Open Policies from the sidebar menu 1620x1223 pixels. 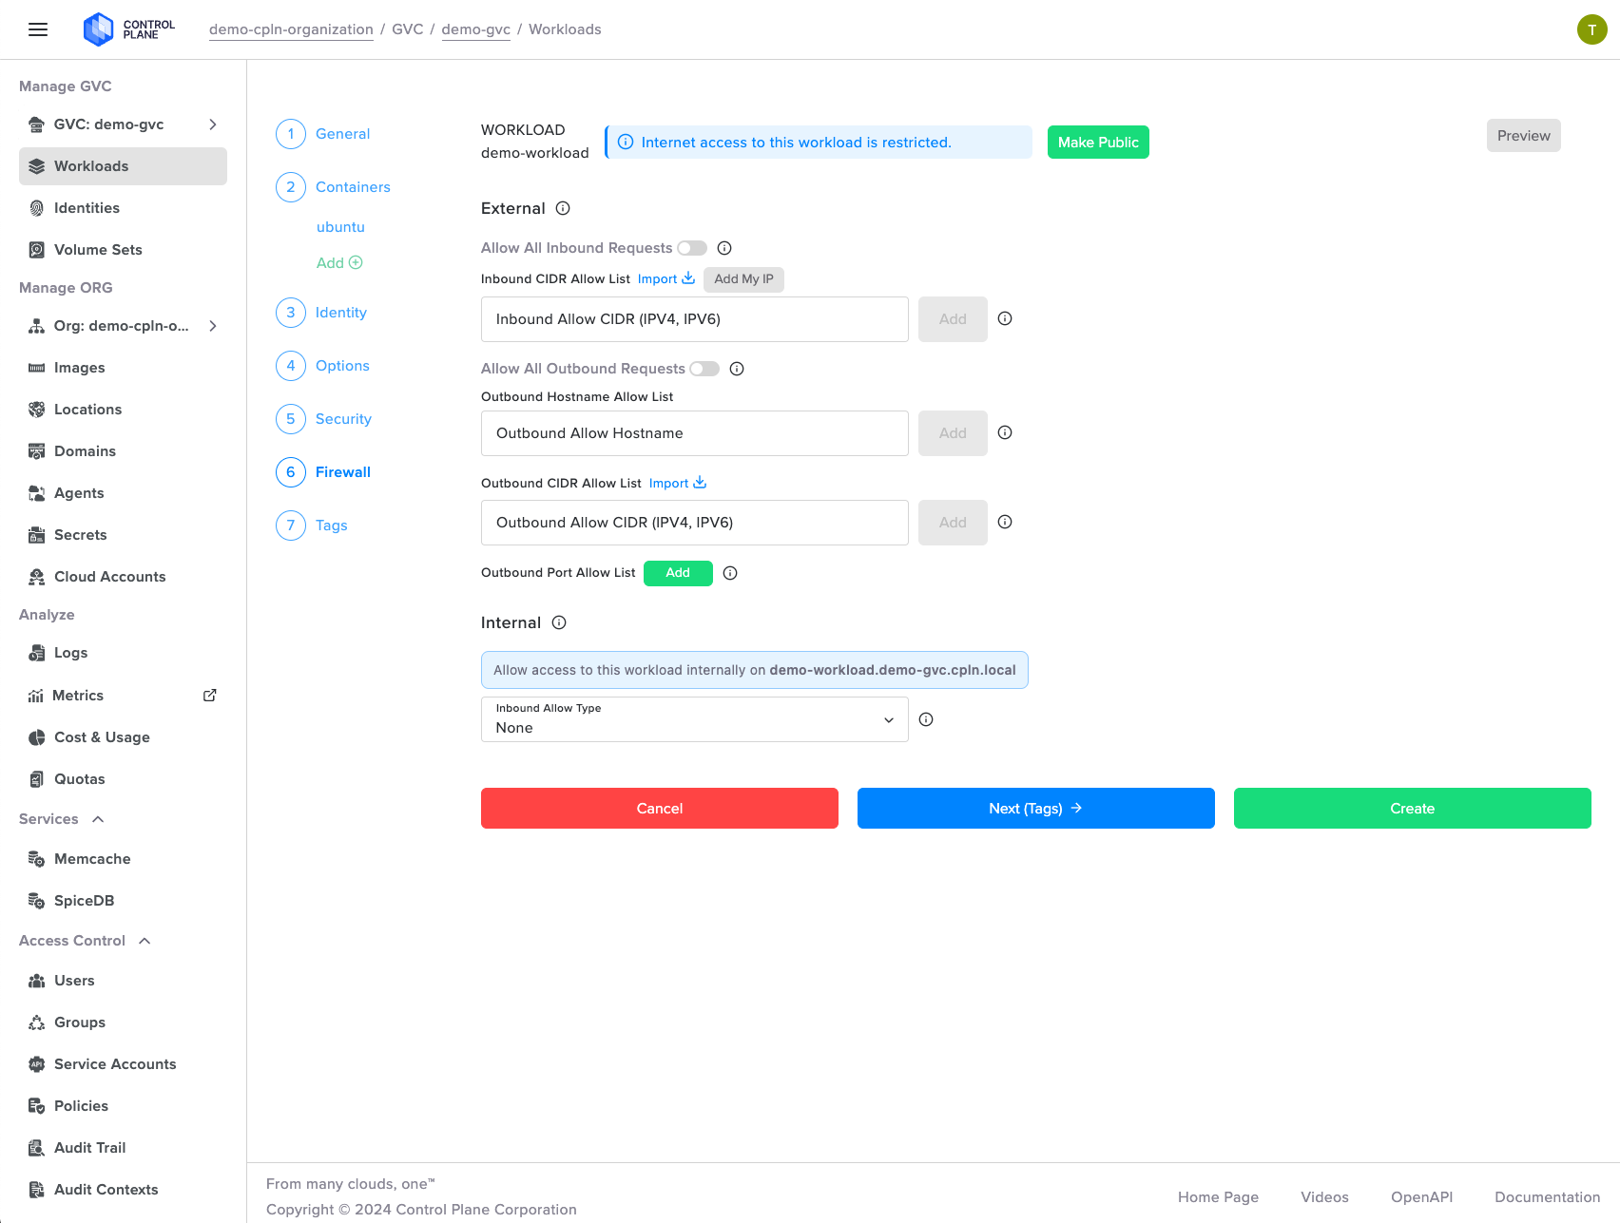pos(81,1105)
